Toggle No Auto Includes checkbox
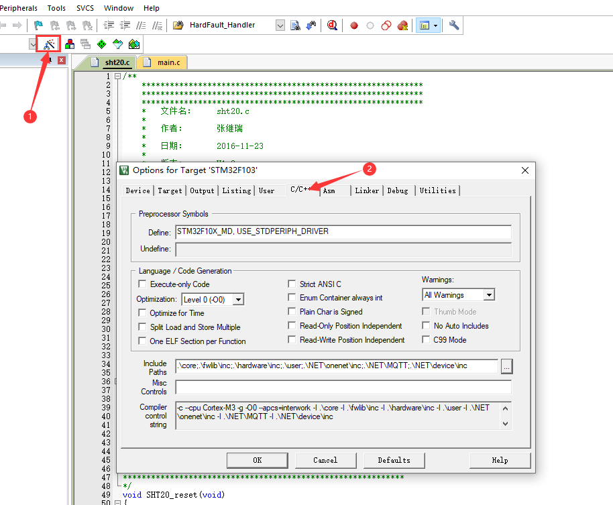This screenshot has width=613, height=505. (426, 325)
